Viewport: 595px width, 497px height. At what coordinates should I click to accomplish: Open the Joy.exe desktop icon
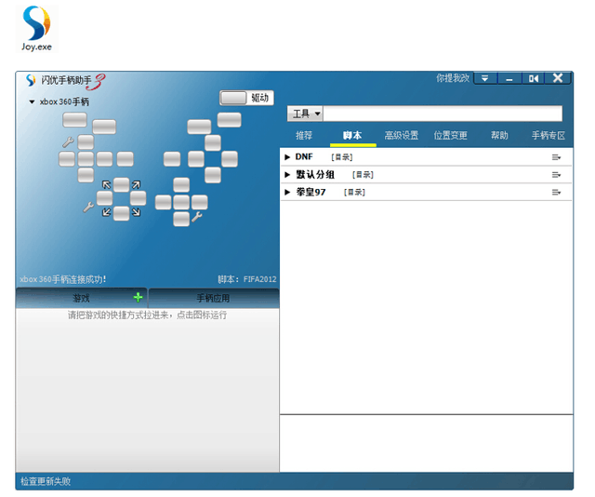click(x=36, y=29)
